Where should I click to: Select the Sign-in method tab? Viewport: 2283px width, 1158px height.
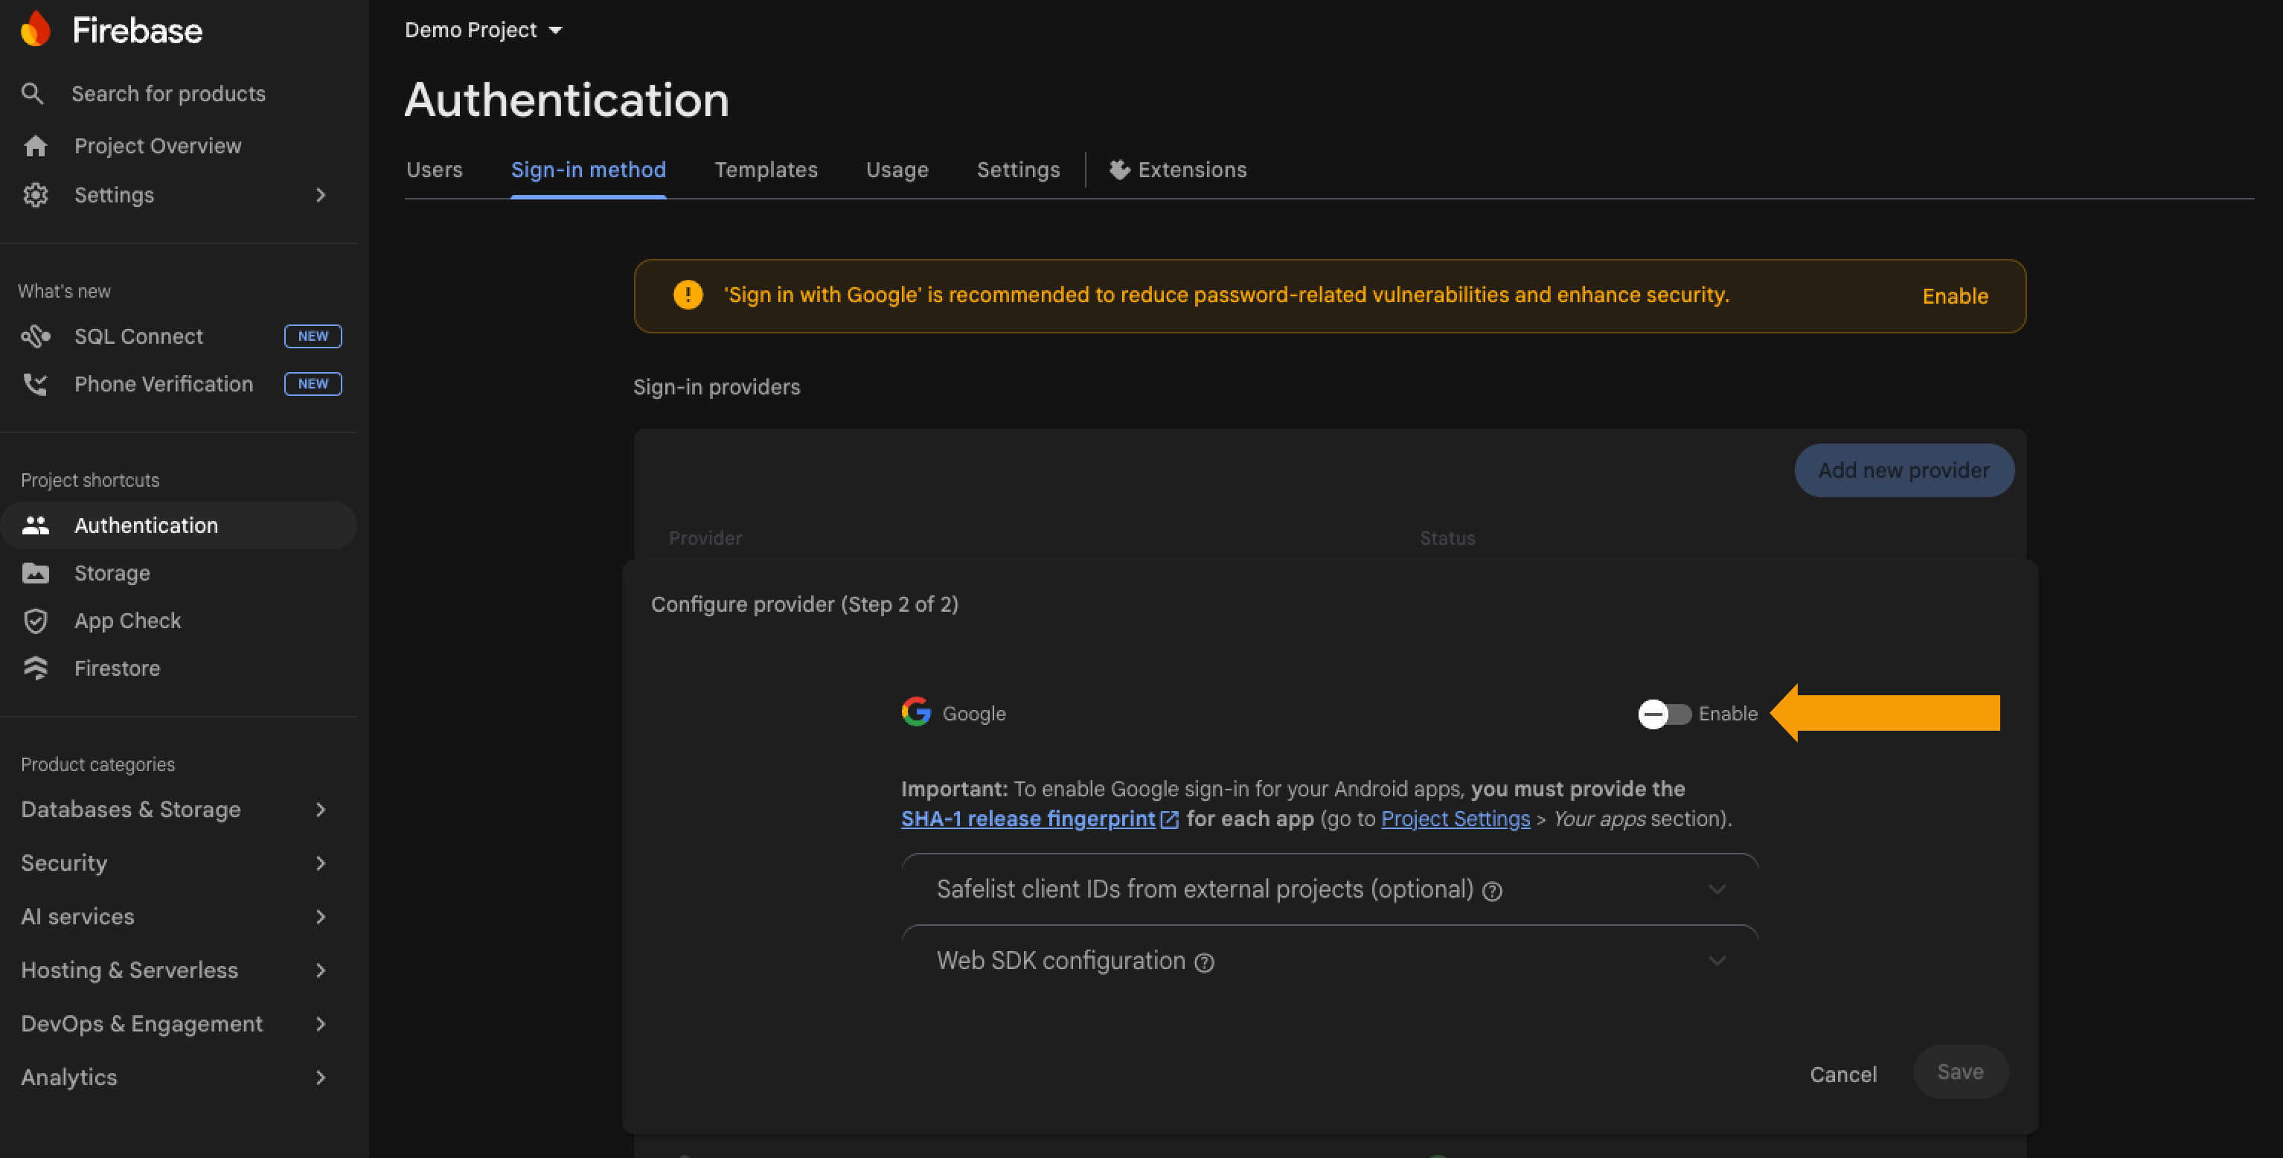[x=589, y=170]
